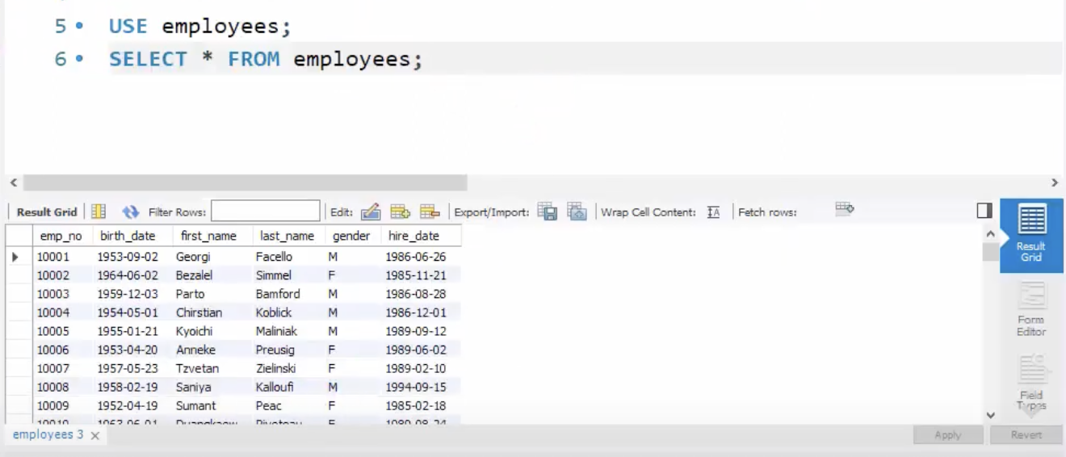
Task: Click the Revert button
Action: pos(1026,434)
